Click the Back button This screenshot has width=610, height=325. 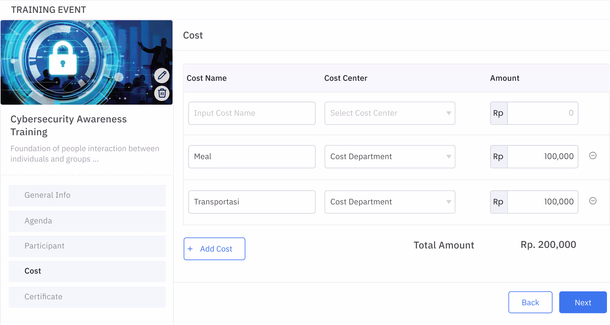(x=530, y=302)
